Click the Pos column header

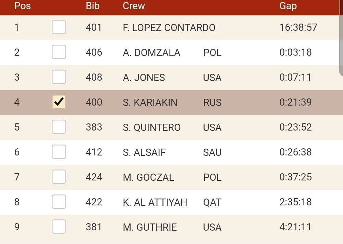23,6
